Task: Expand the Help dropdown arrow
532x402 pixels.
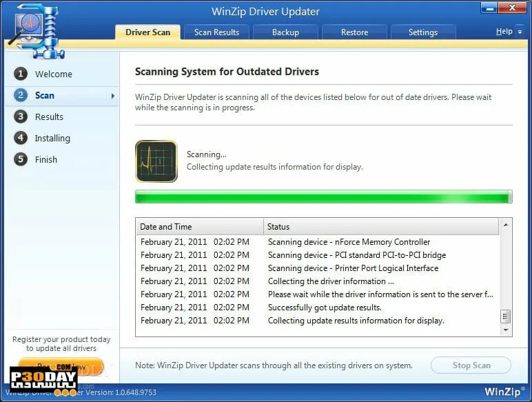Action: tap(520, 32)
